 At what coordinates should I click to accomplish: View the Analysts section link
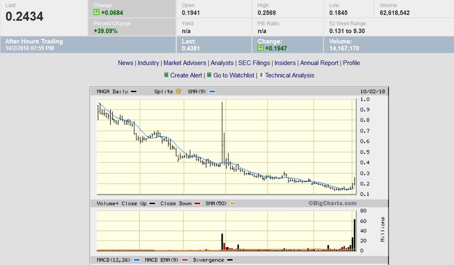pyautogui.click(x=222, y=63)
